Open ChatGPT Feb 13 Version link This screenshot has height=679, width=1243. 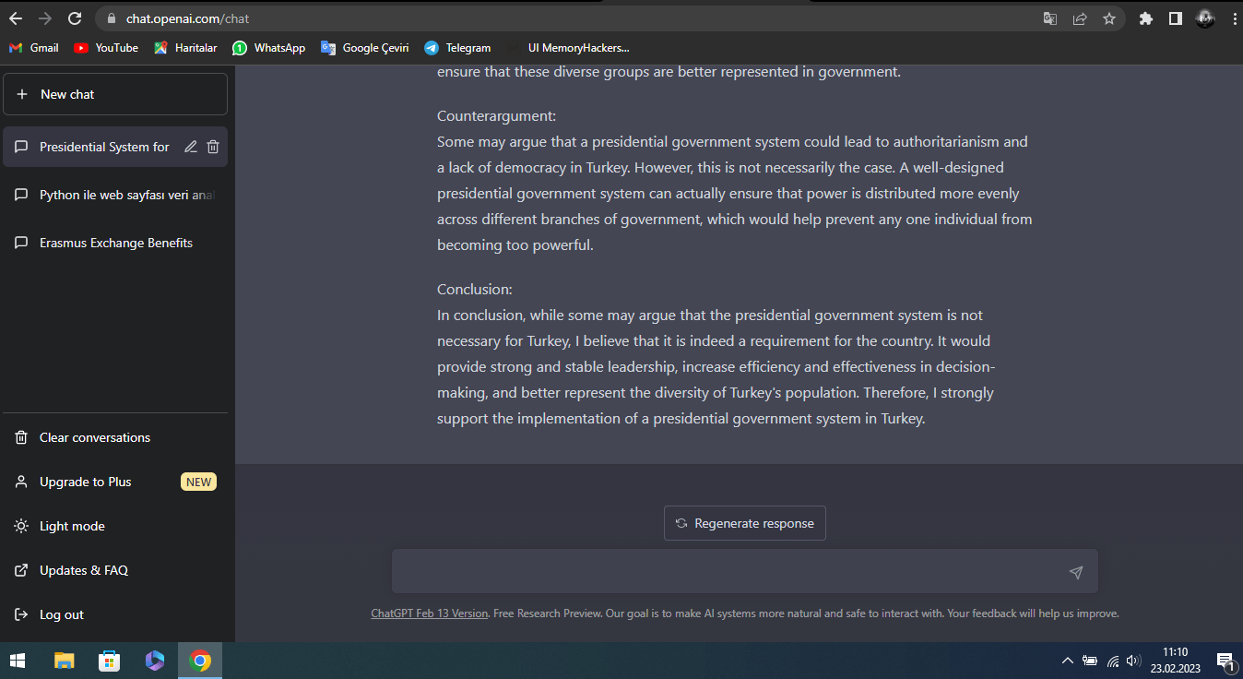[x=430, y=613]
